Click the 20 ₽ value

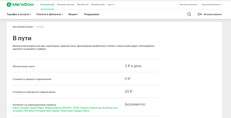[129, 92]
